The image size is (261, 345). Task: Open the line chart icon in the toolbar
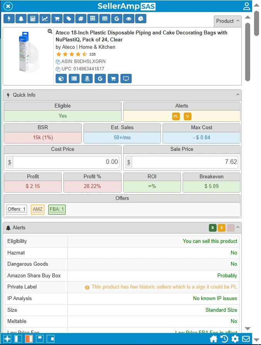click(x=45, y=19)
